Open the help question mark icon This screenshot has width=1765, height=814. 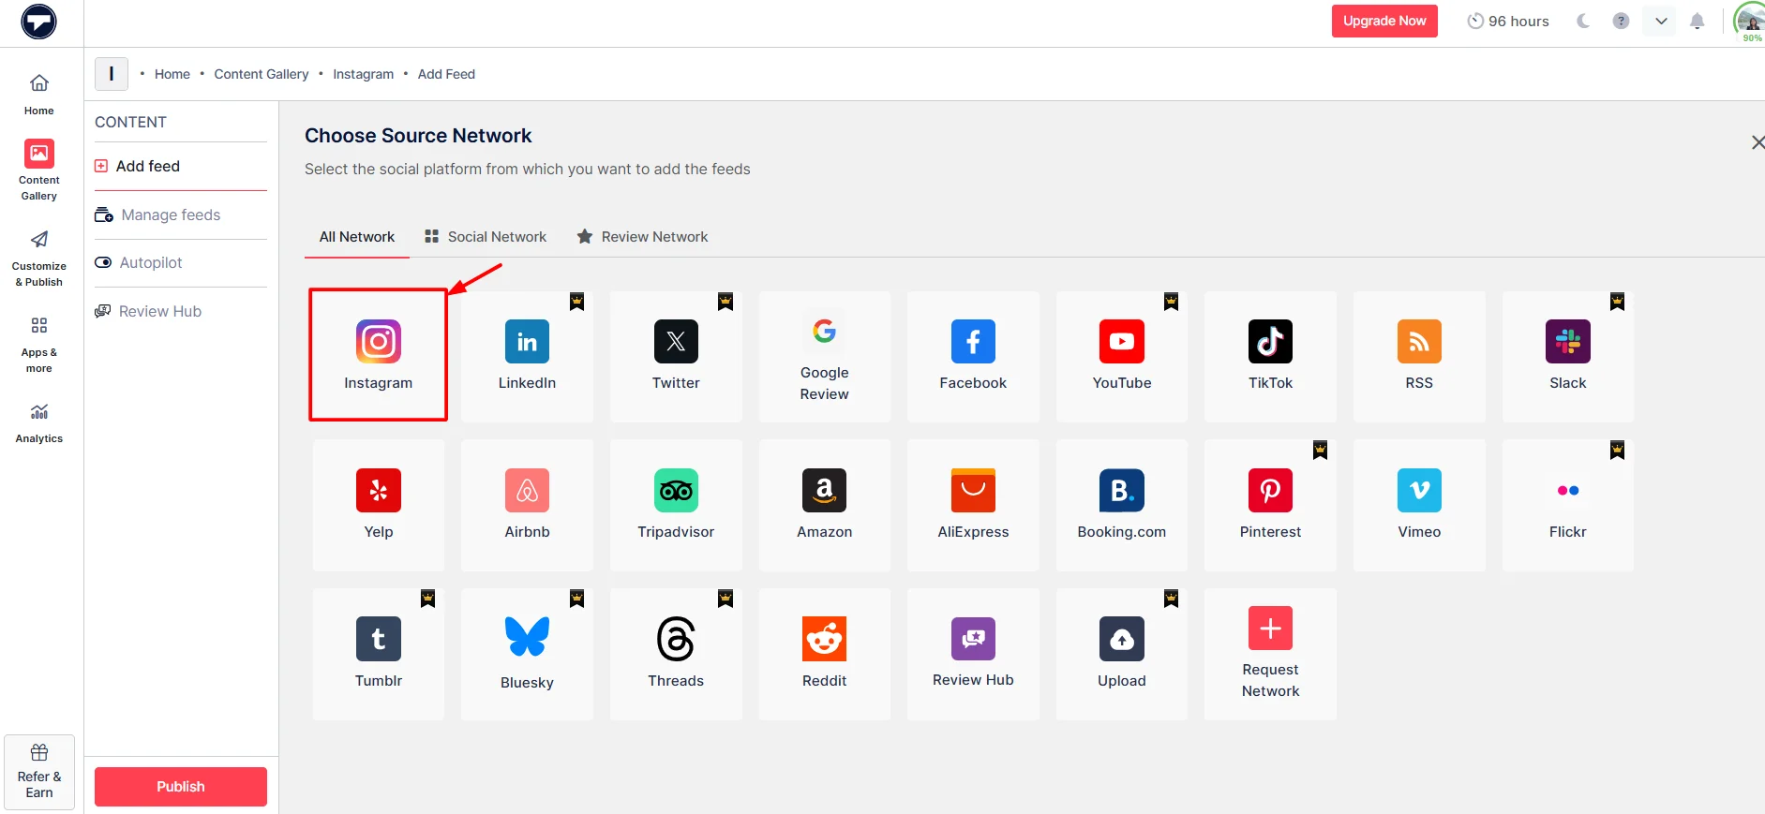1621,21
